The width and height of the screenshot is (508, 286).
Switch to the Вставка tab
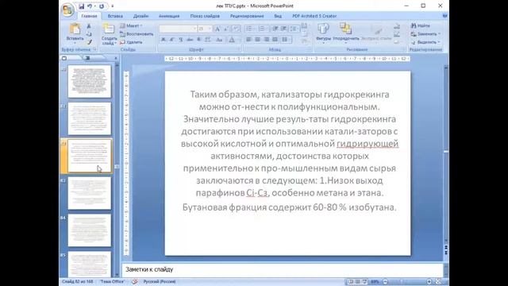click(115, 16)
